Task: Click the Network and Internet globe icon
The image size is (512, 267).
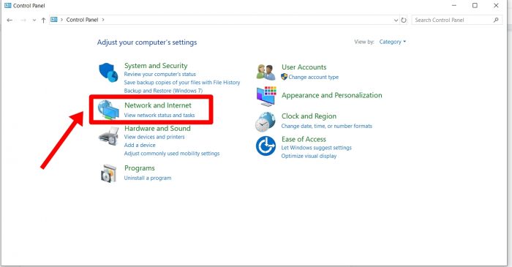Action: (108, 110)
